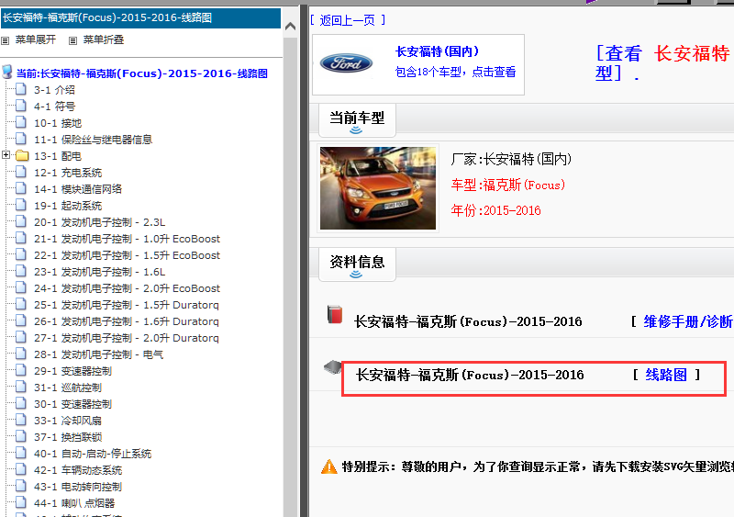
Task: Click 包含18个车型，点击查看 link
Action: [x=455, y=72]
